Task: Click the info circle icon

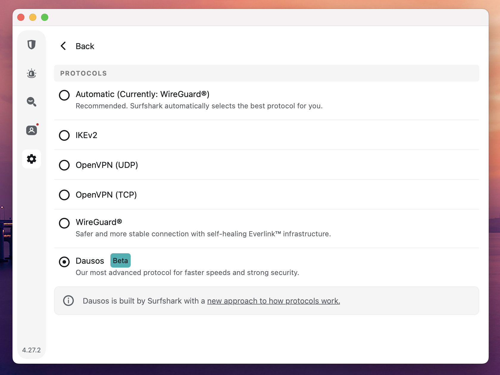Action: click(x=68, y=301)
